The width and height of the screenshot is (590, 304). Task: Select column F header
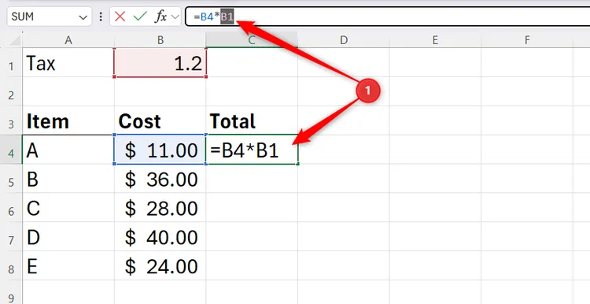[527, 40]
